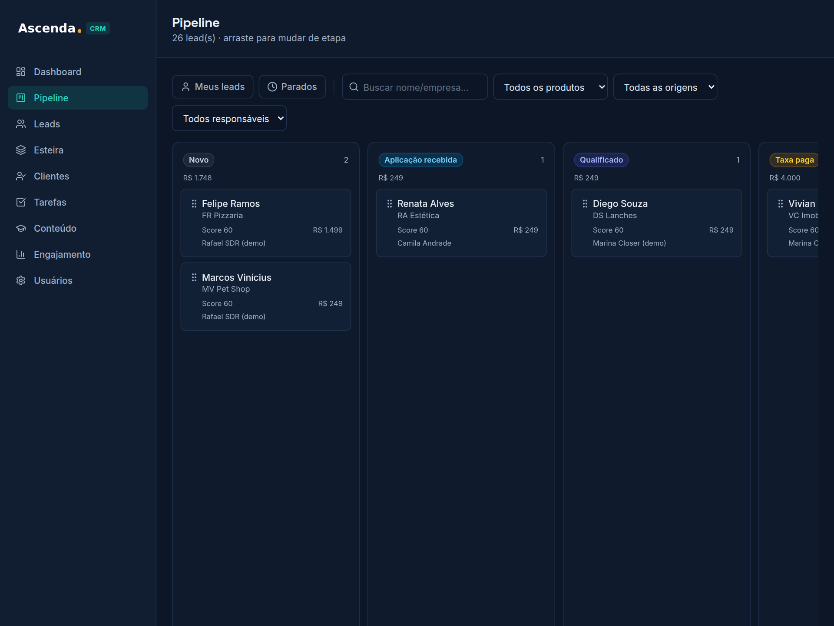Open the Vivian lead card

793,223
